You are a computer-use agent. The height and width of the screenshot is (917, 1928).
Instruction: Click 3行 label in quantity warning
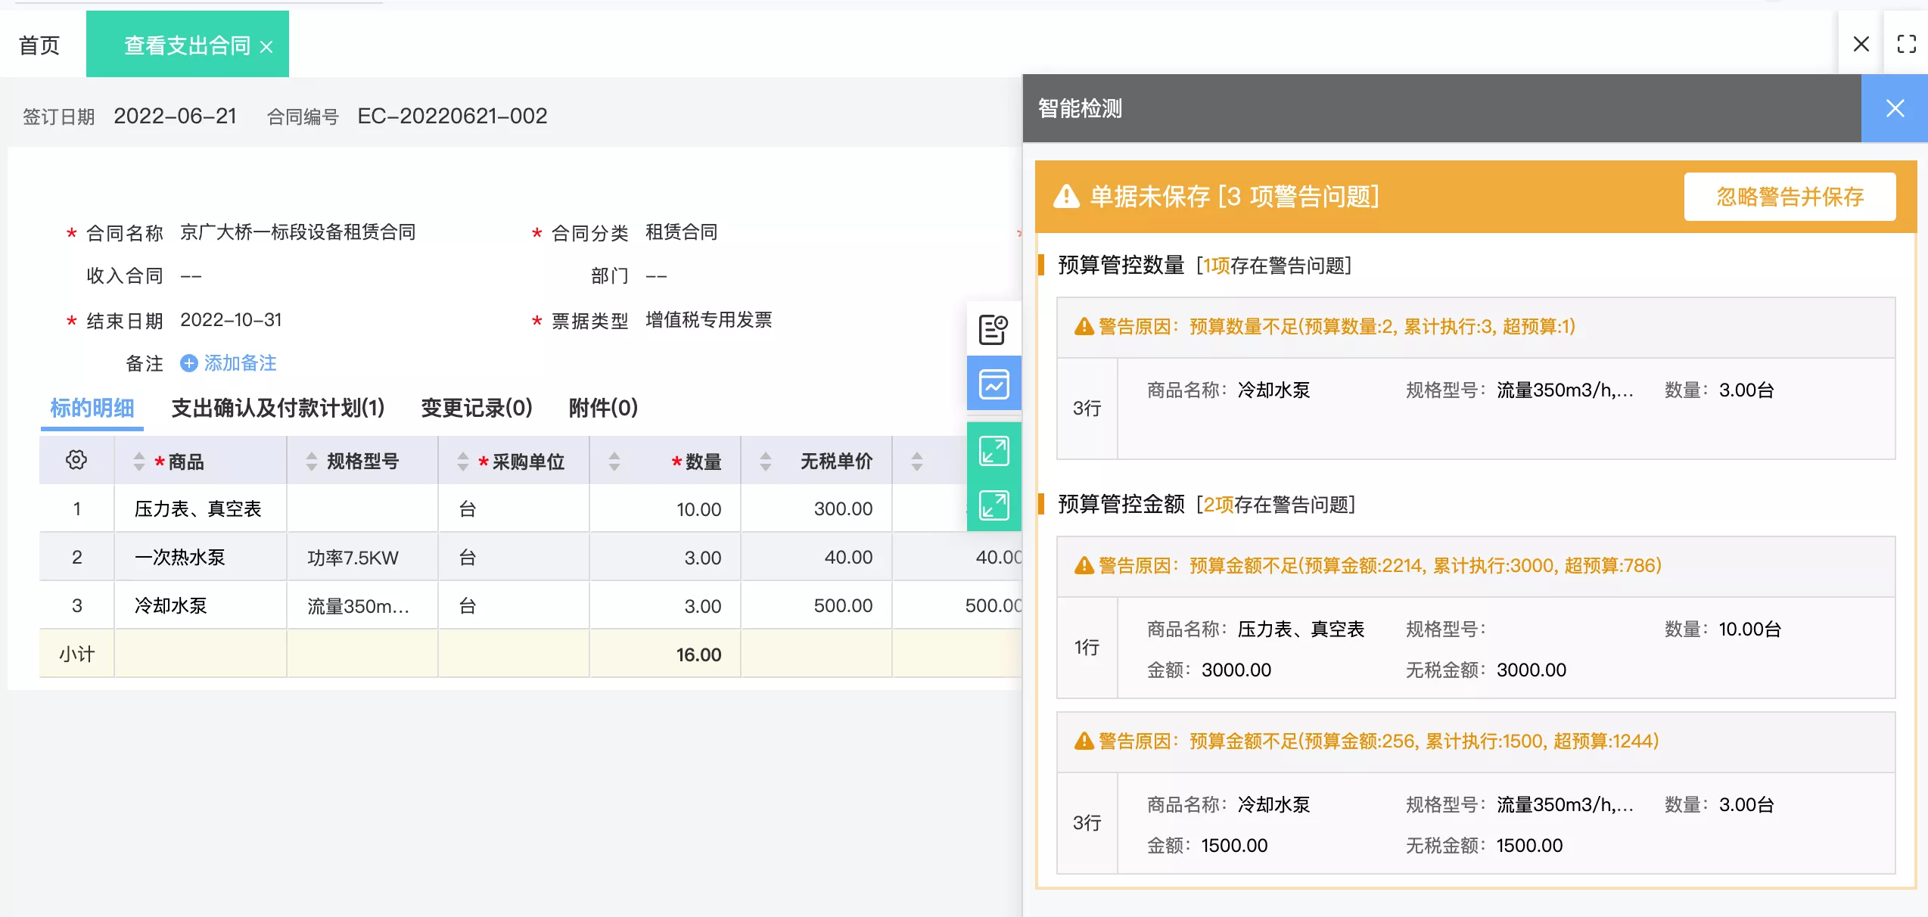(1087, 409)
